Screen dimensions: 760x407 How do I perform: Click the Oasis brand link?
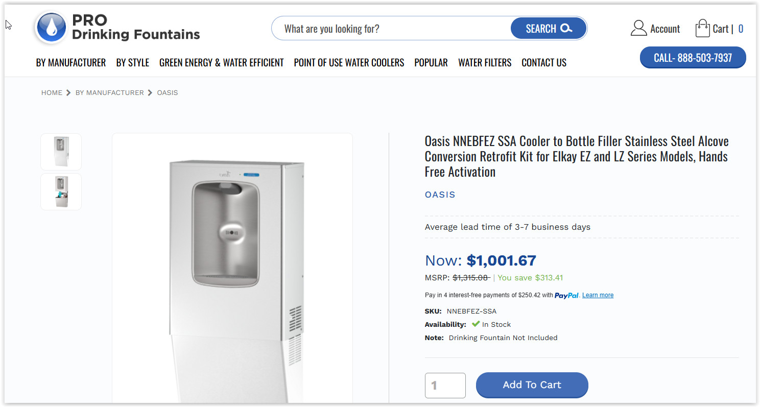440,195
